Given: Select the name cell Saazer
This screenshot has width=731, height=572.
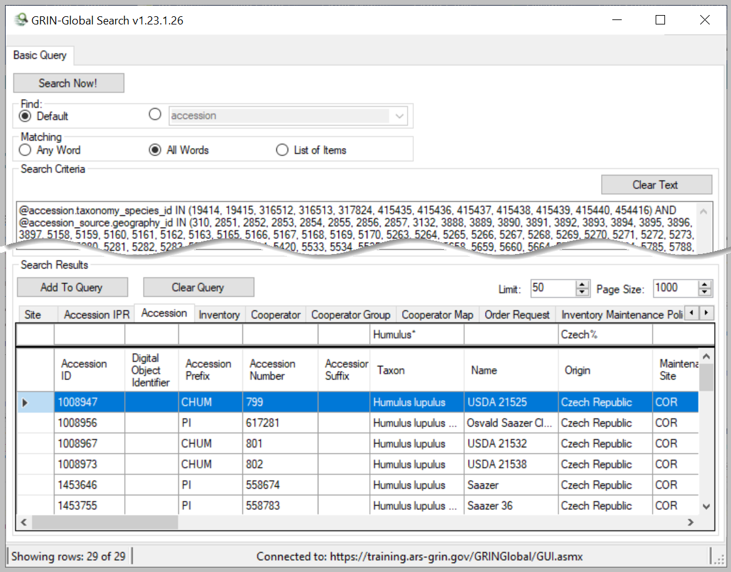Looking at the screenshot, I should (x=511, y=484).
